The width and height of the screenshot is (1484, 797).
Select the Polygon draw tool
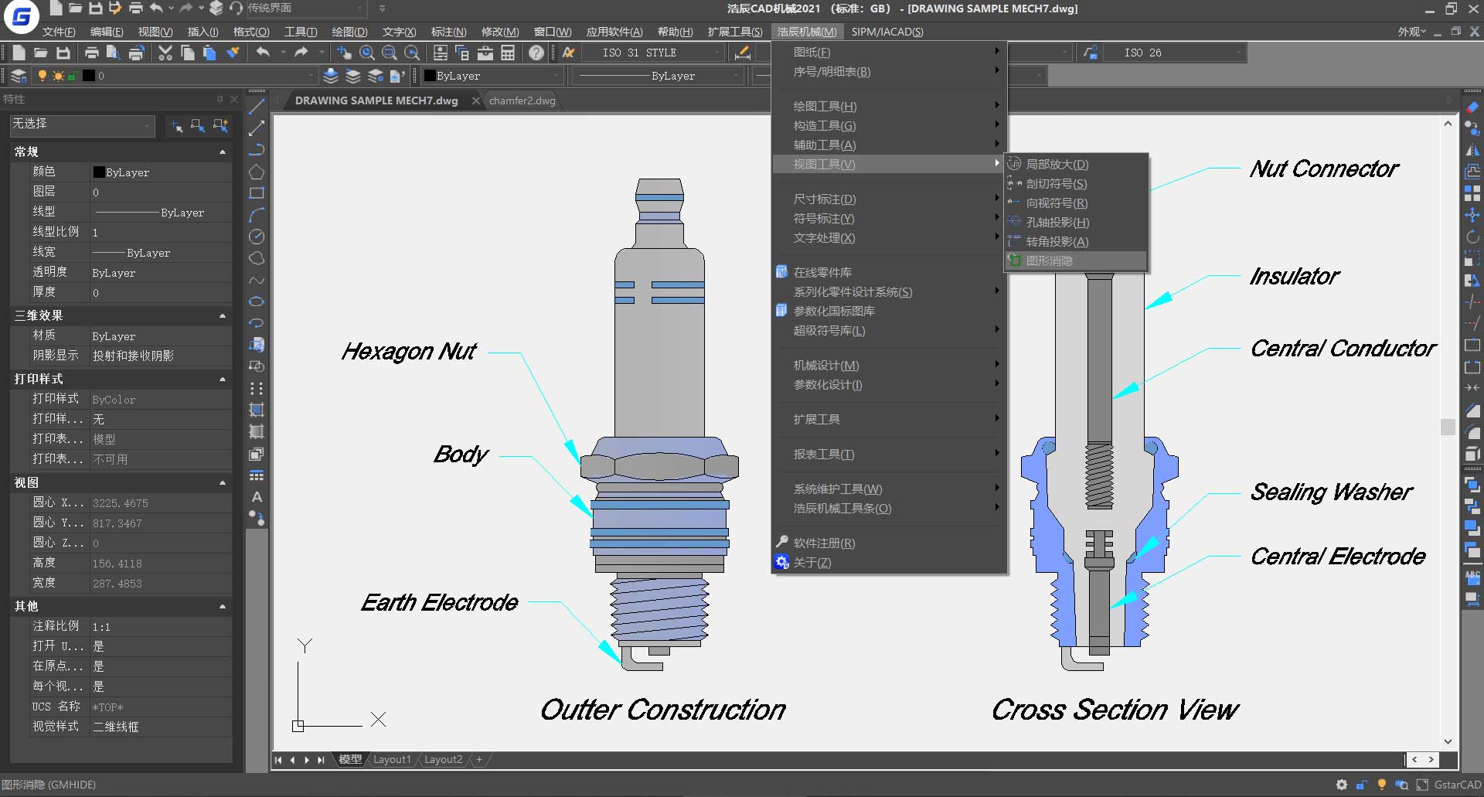coord(257,172)
